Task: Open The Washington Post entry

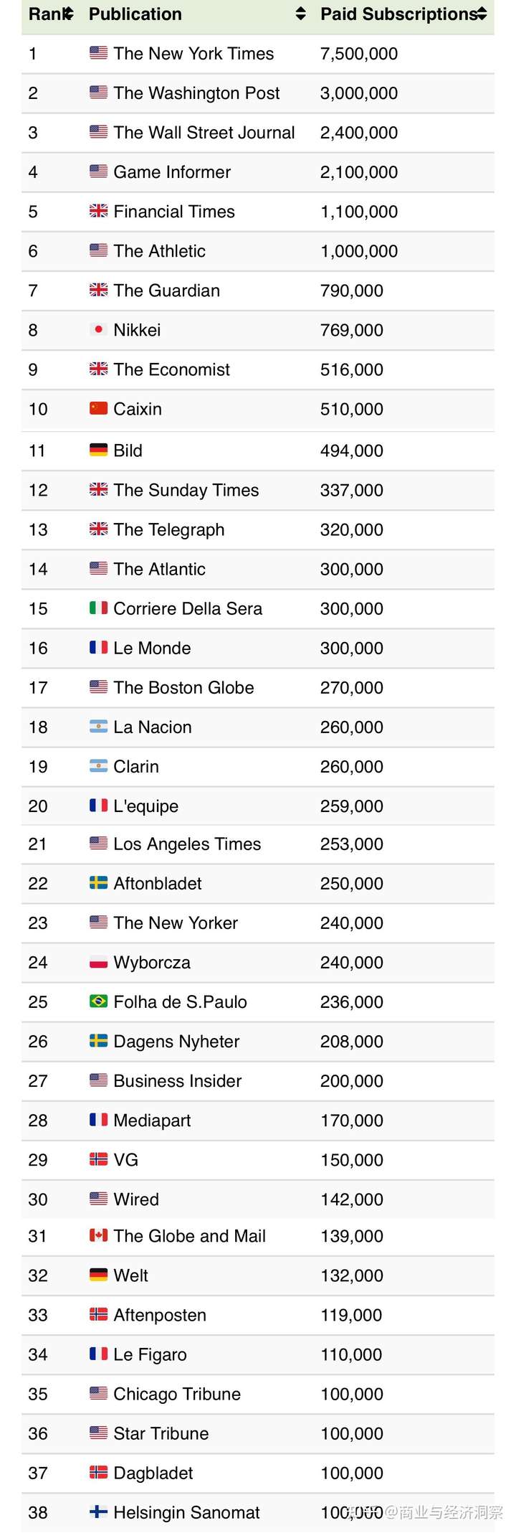Action: 196,93
